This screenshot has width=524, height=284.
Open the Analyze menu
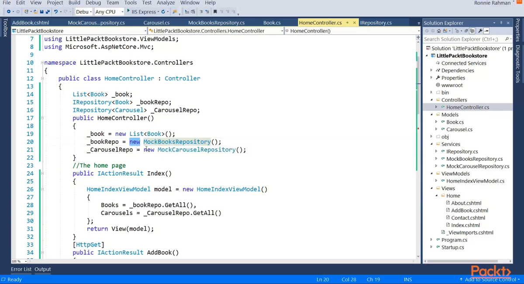click(166, 3)
